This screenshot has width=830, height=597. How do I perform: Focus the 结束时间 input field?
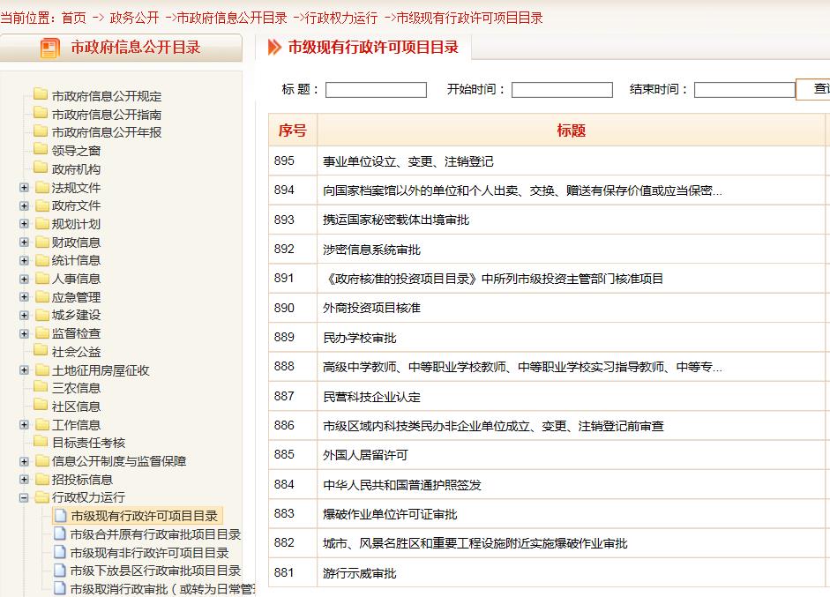point(744,90)
